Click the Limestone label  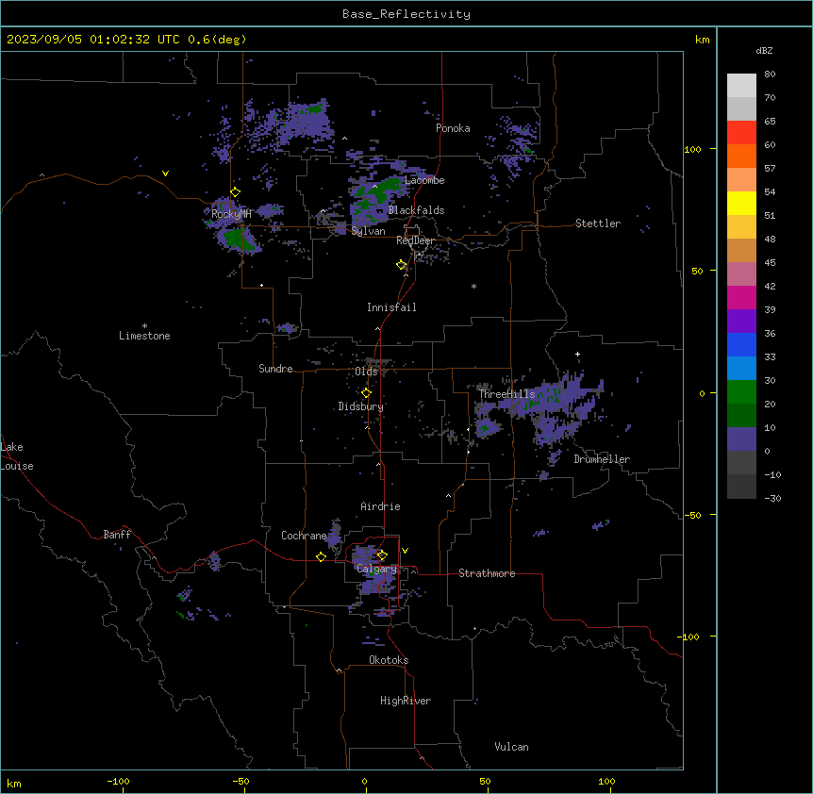coord(144,336)
